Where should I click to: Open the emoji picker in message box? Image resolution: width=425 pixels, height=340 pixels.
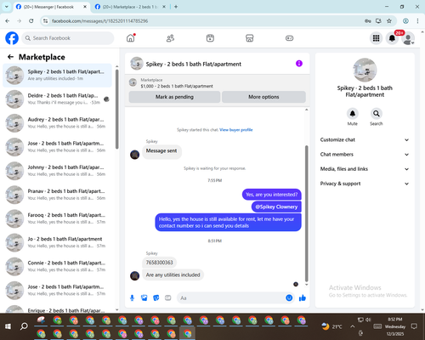289,297
